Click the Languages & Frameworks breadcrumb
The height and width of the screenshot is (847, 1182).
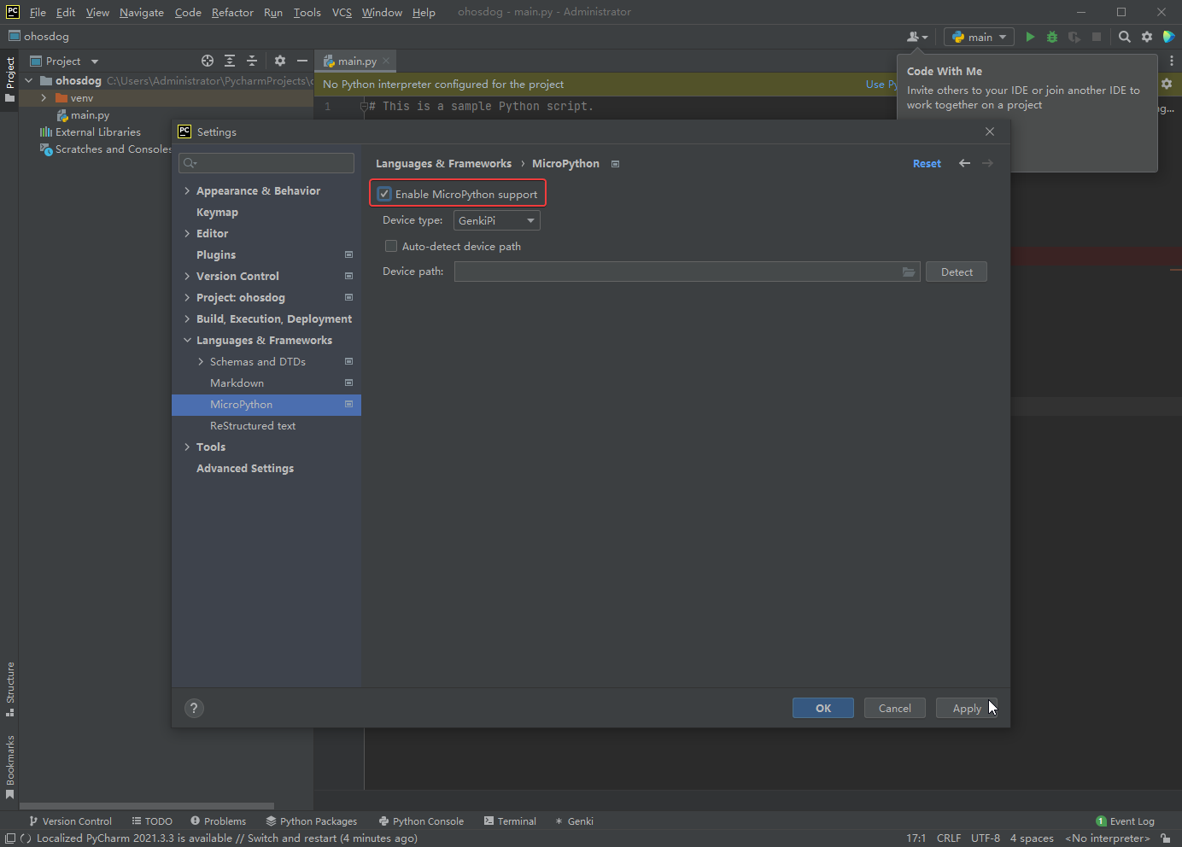click(x=443, y=164)
